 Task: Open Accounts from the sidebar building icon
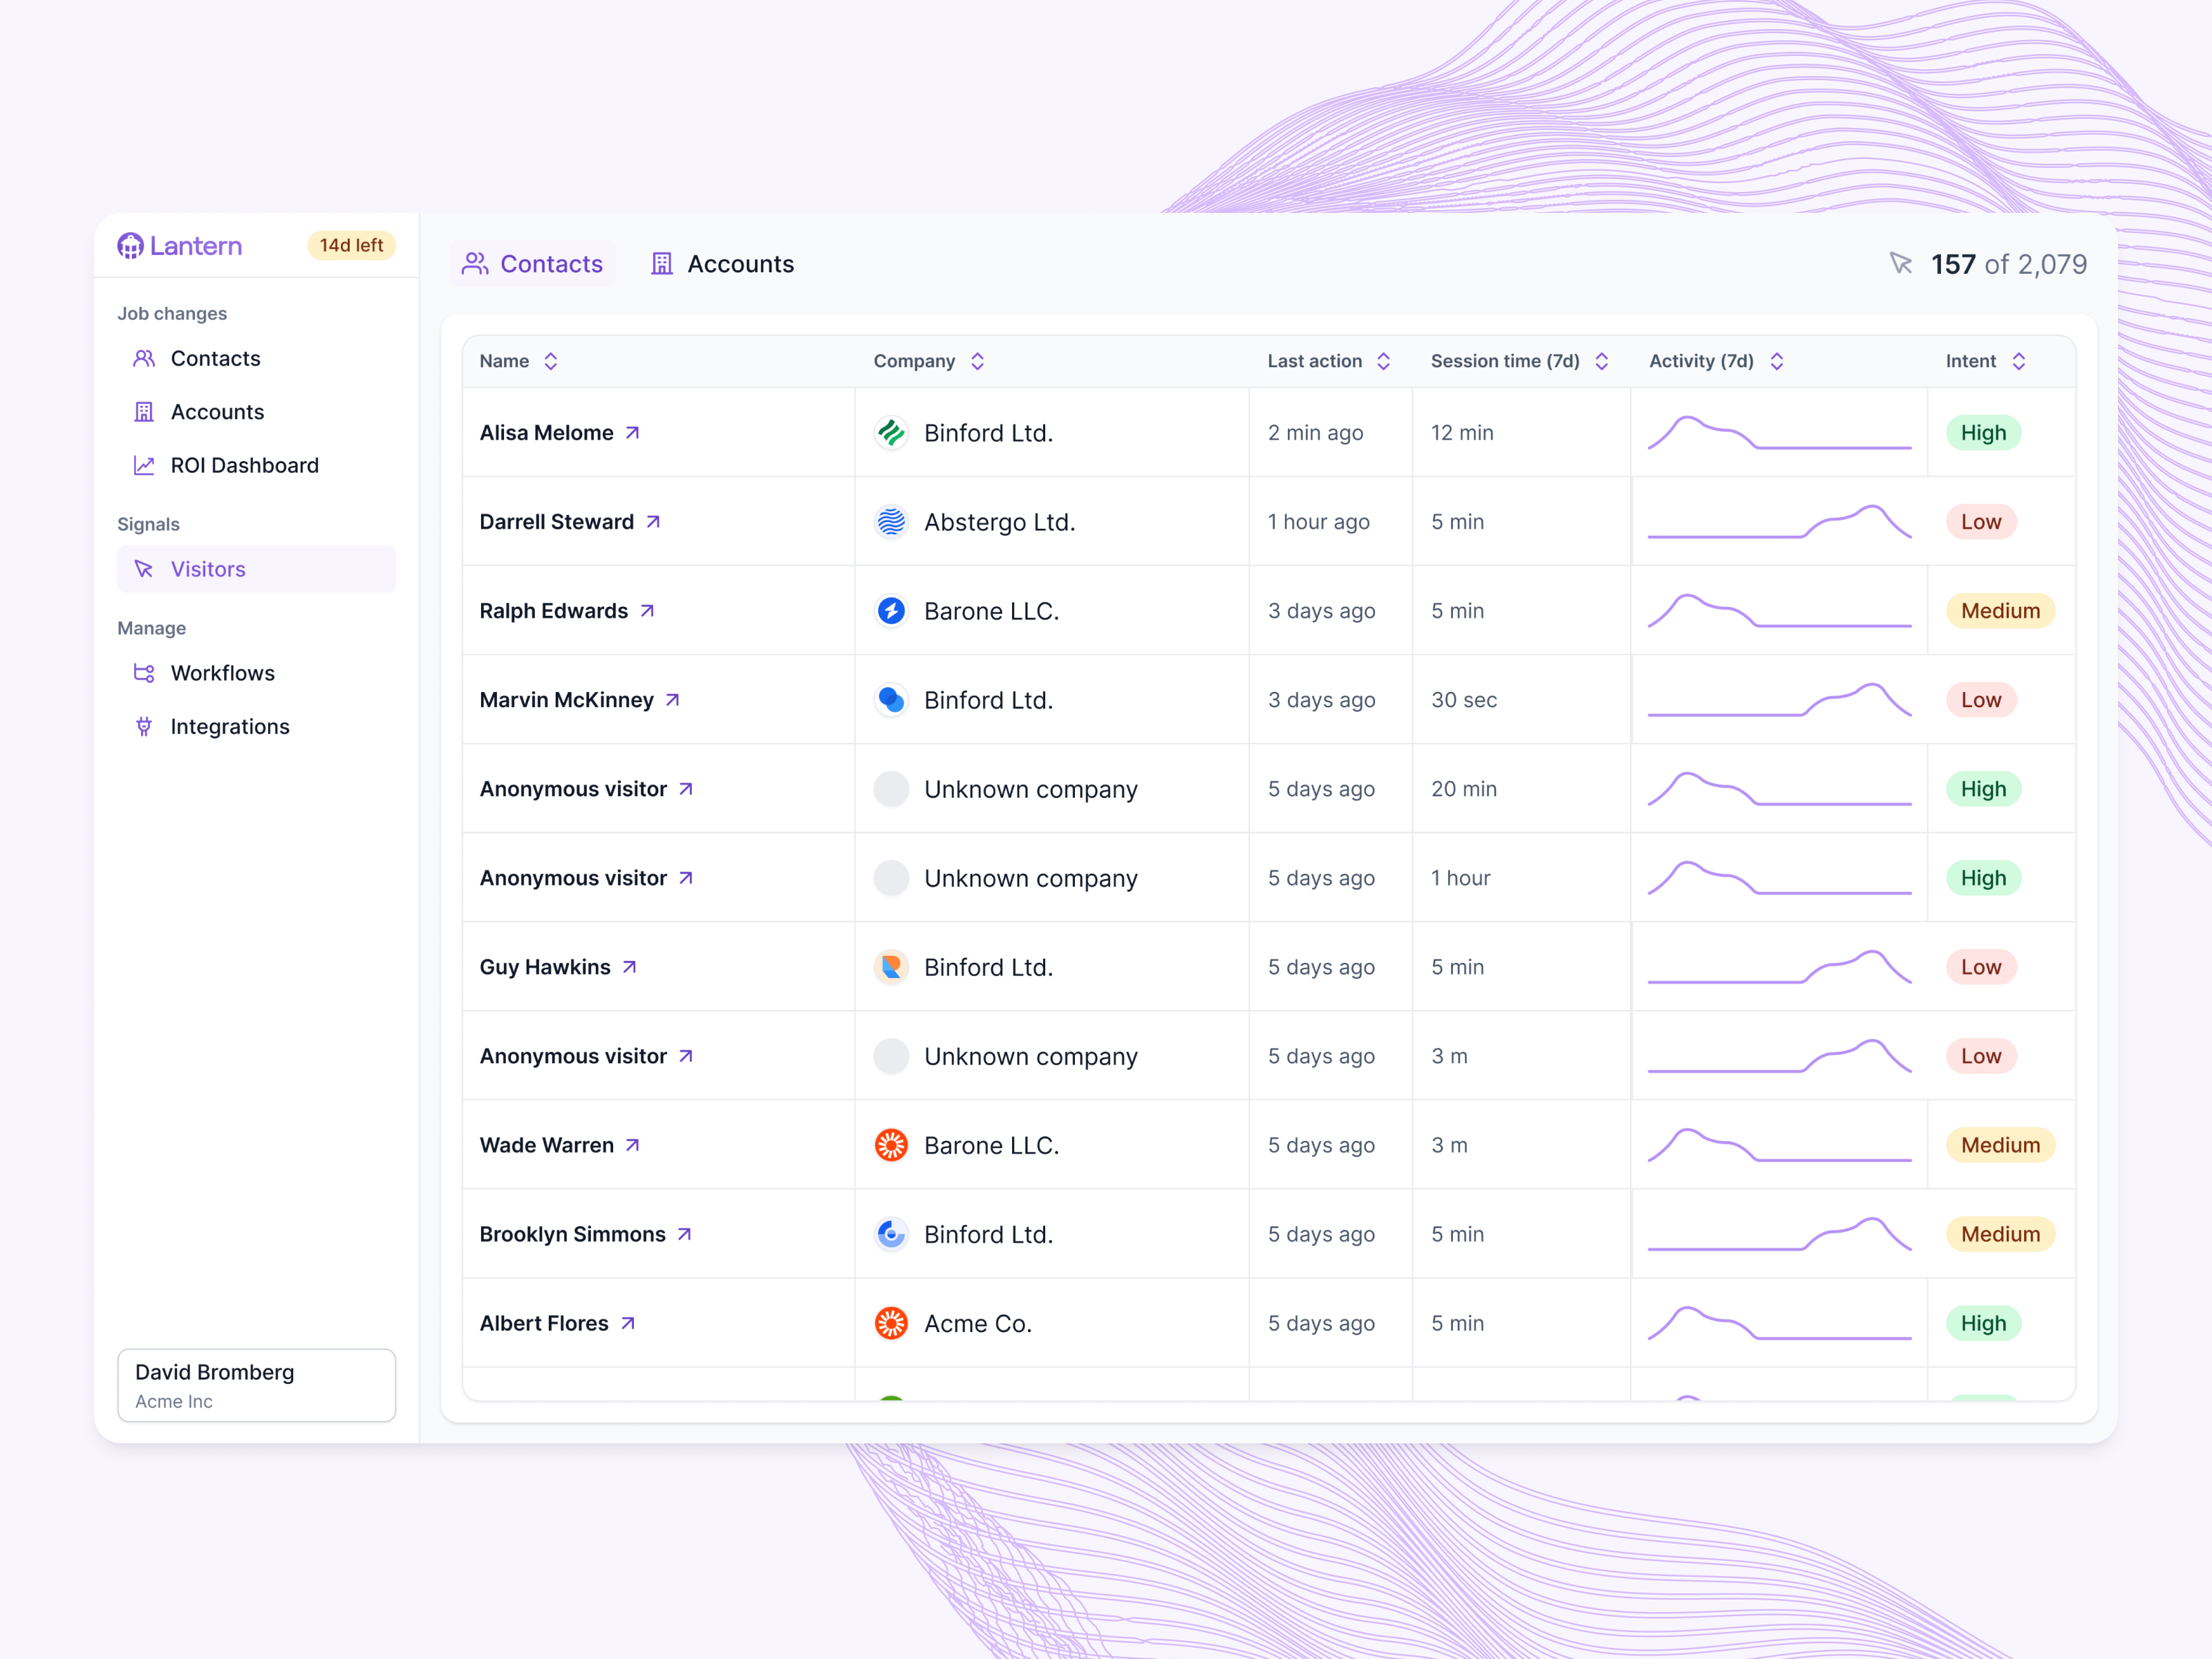144,411
